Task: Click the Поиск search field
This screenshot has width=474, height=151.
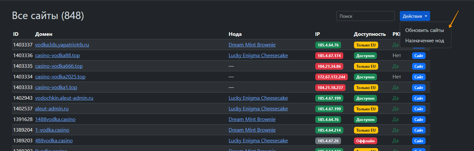Action: click(365, 16)
